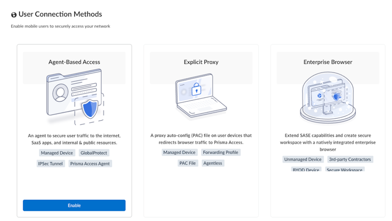Select the Agent-Based Access card title
Screen dimensions: 392x221
click(x=74, y=62)
